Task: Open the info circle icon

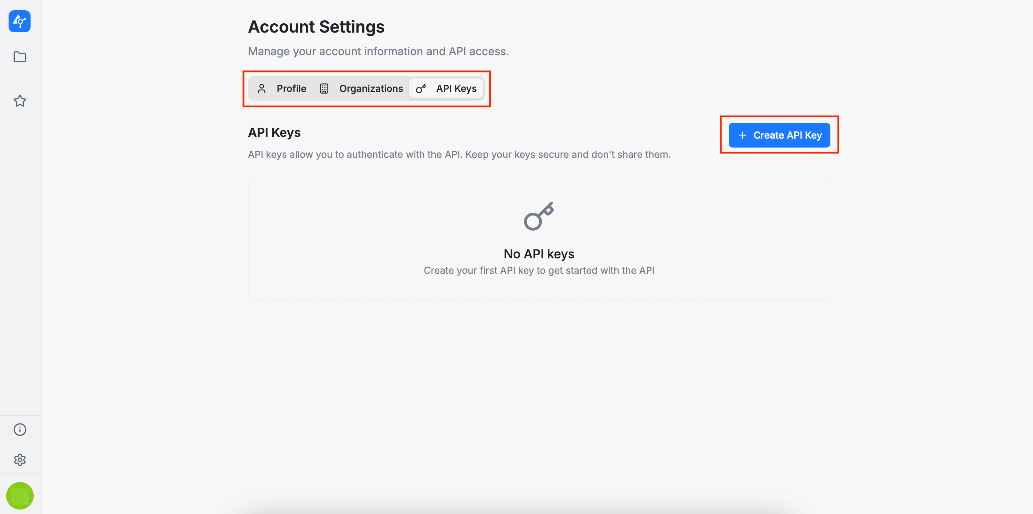Action: pyautogui.click(x=20, y=430)
